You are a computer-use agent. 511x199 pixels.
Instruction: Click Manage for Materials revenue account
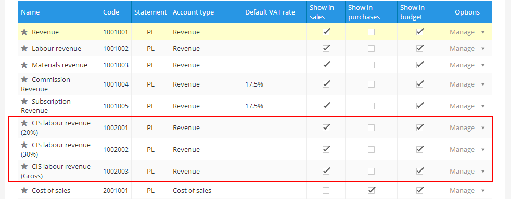coord(462,65)
